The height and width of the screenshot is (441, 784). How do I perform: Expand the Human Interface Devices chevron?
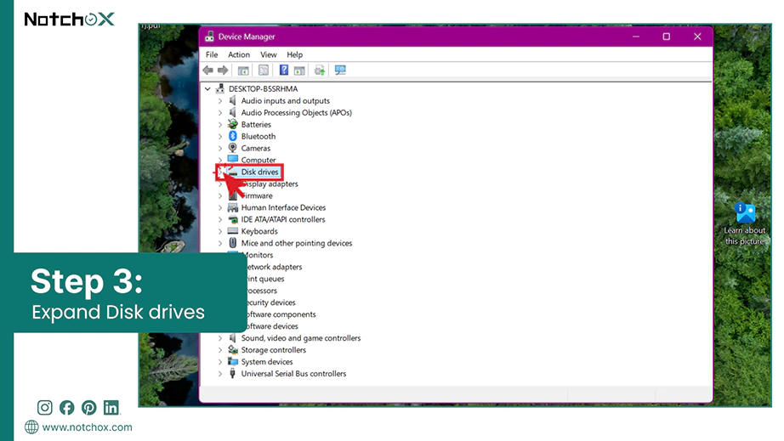pos(220,208)
